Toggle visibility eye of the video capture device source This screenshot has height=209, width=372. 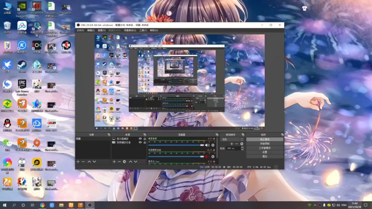(140, 143)
